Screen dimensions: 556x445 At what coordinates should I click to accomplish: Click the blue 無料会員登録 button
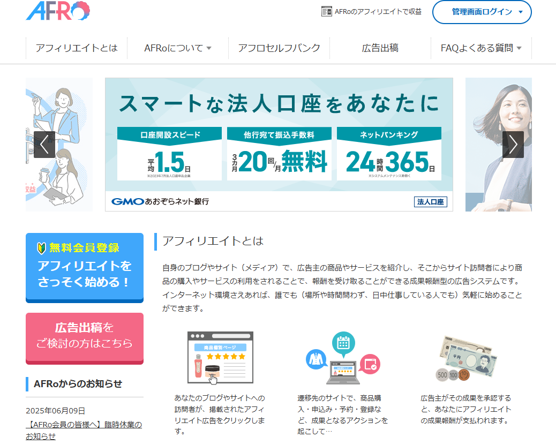pos(85,266)
